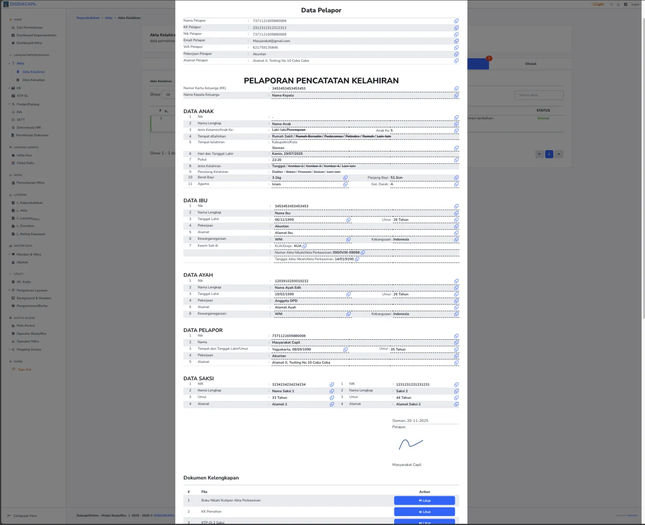Copy the mother's Tanggal Lahir value
Image resolution: width=645 pixels, height=525 pixels.
348,220
